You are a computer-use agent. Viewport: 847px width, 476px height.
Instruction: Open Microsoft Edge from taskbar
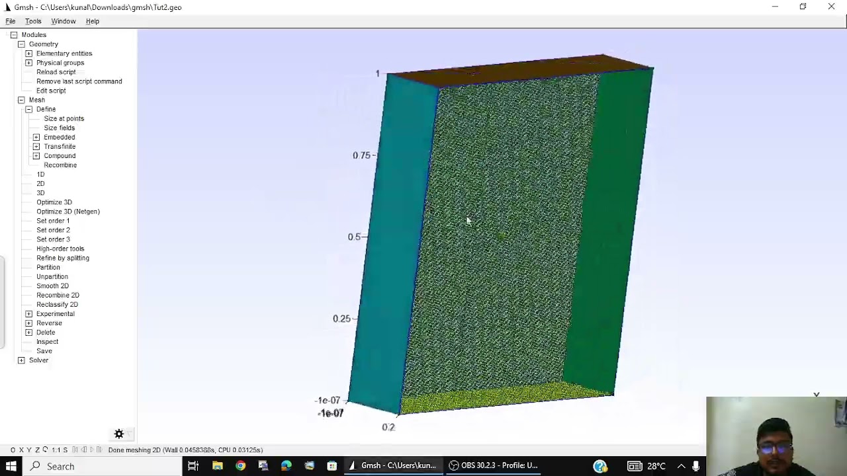[x=286, y=466]
